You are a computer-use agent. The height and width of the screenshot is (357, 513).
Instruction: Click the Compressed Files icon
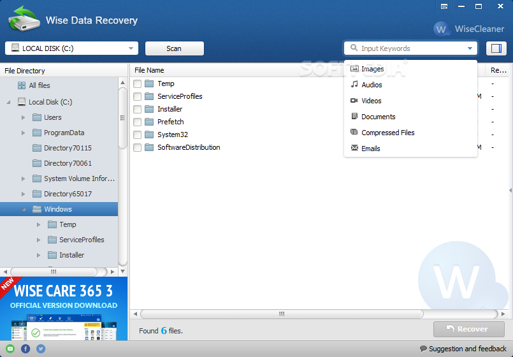[x=354, y=132]
